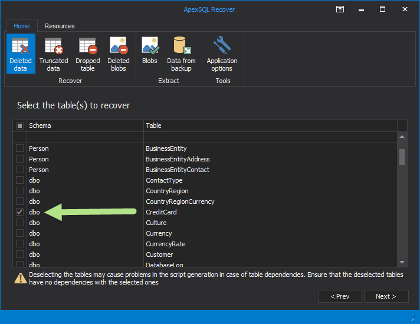Select the Culture table name
This screenshot has height=324, width=420.
[x=156, y=223]
